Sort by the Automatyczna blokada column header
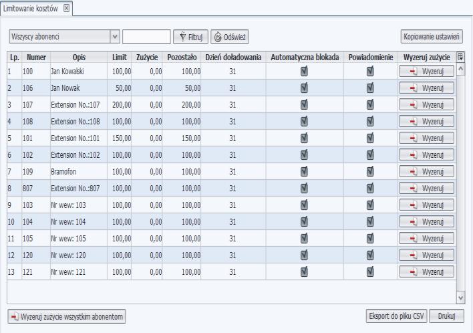The height and width of the screenshot is (333, 473). point(305,58)
